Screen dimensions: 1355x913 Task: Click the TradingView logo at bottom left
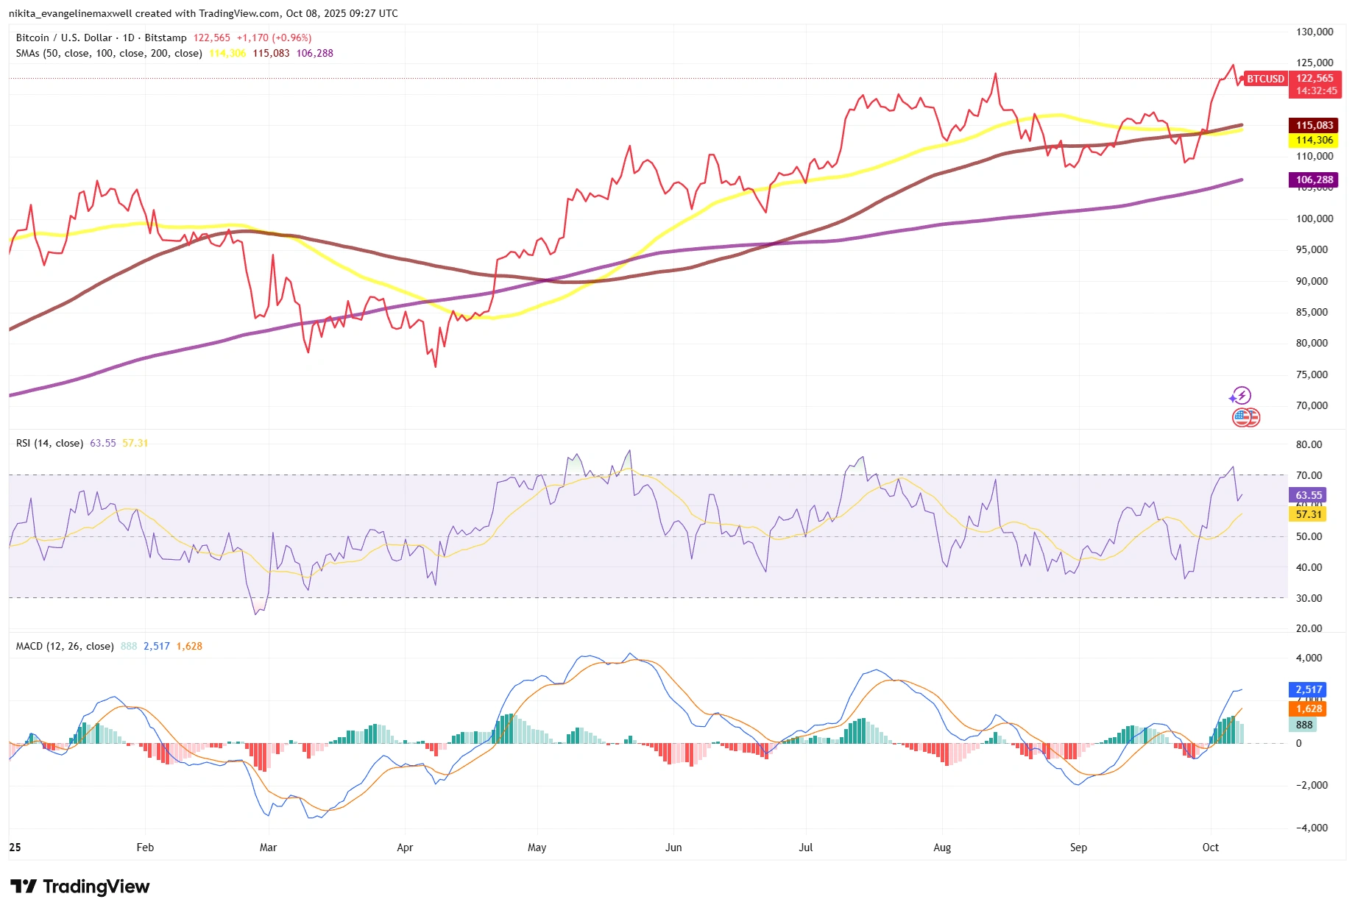click(x=79, y=887)
